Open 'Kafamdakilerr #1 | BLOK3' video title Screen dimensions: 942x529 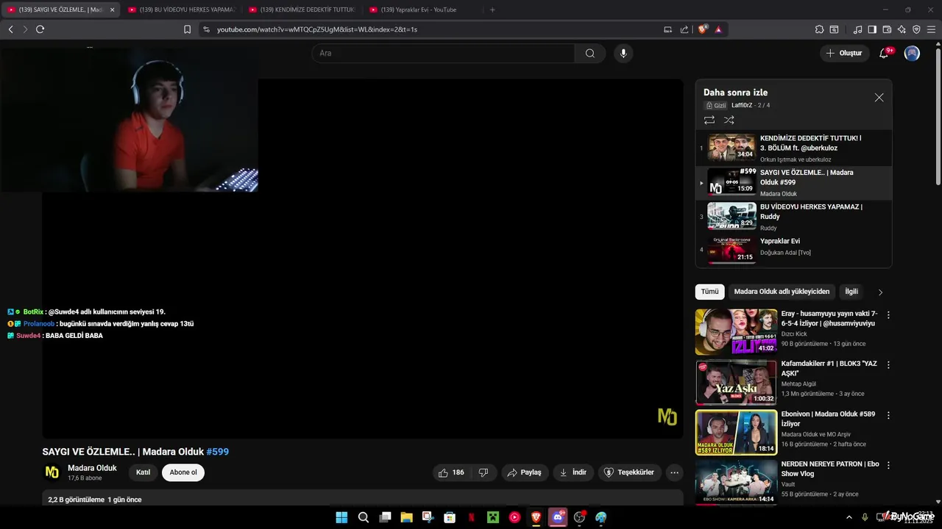[829, 368]
